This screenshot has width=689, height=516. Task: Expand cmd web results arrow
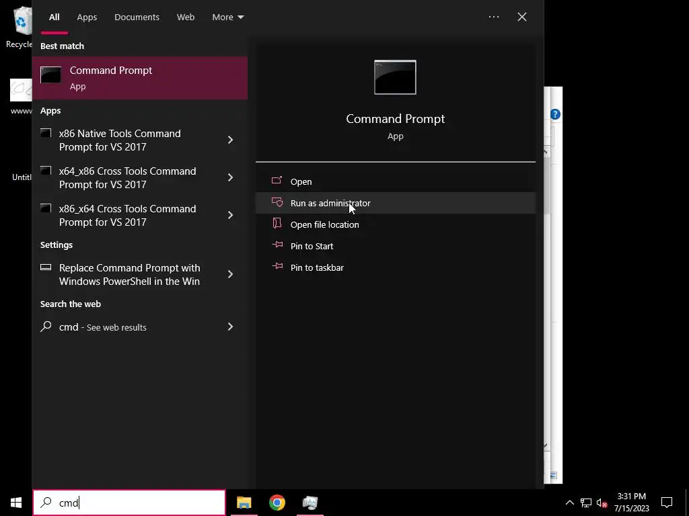(x=230, y=327)
